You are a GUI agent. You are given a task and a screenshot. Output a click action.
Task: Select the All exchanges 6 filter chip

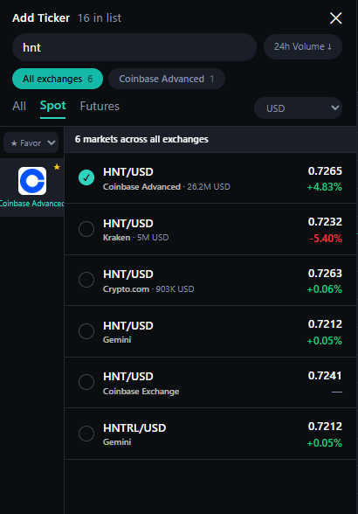58,79
